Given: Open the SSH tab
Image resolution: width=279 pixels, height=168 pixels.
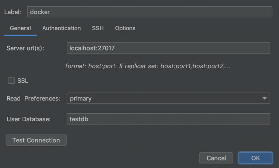Looking at the screenshot, I should coord(98,28).
